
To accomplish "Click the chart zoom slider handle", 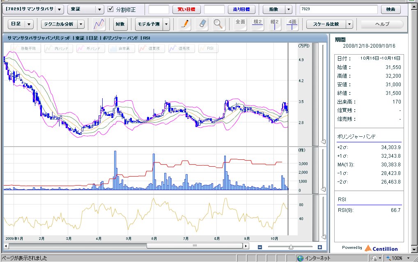I will click(x=291, y=247).
